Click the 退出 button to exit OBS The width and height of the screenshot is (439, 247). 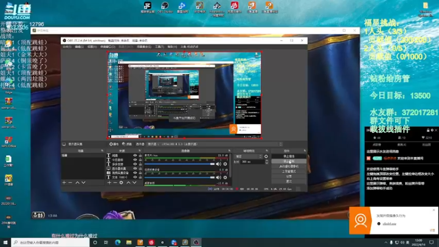click(289, 182)
